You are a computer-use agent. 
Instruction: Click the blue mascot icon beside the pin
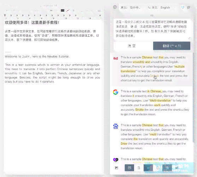(x=183, y=7)
